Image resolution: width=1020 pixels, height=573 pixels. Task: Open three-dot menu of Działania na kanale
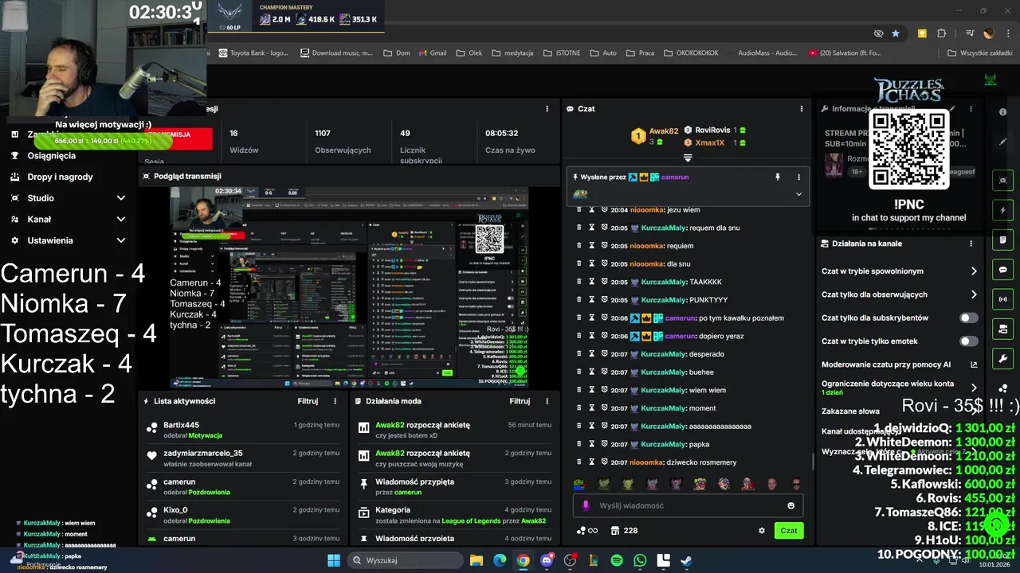(971, 244)
